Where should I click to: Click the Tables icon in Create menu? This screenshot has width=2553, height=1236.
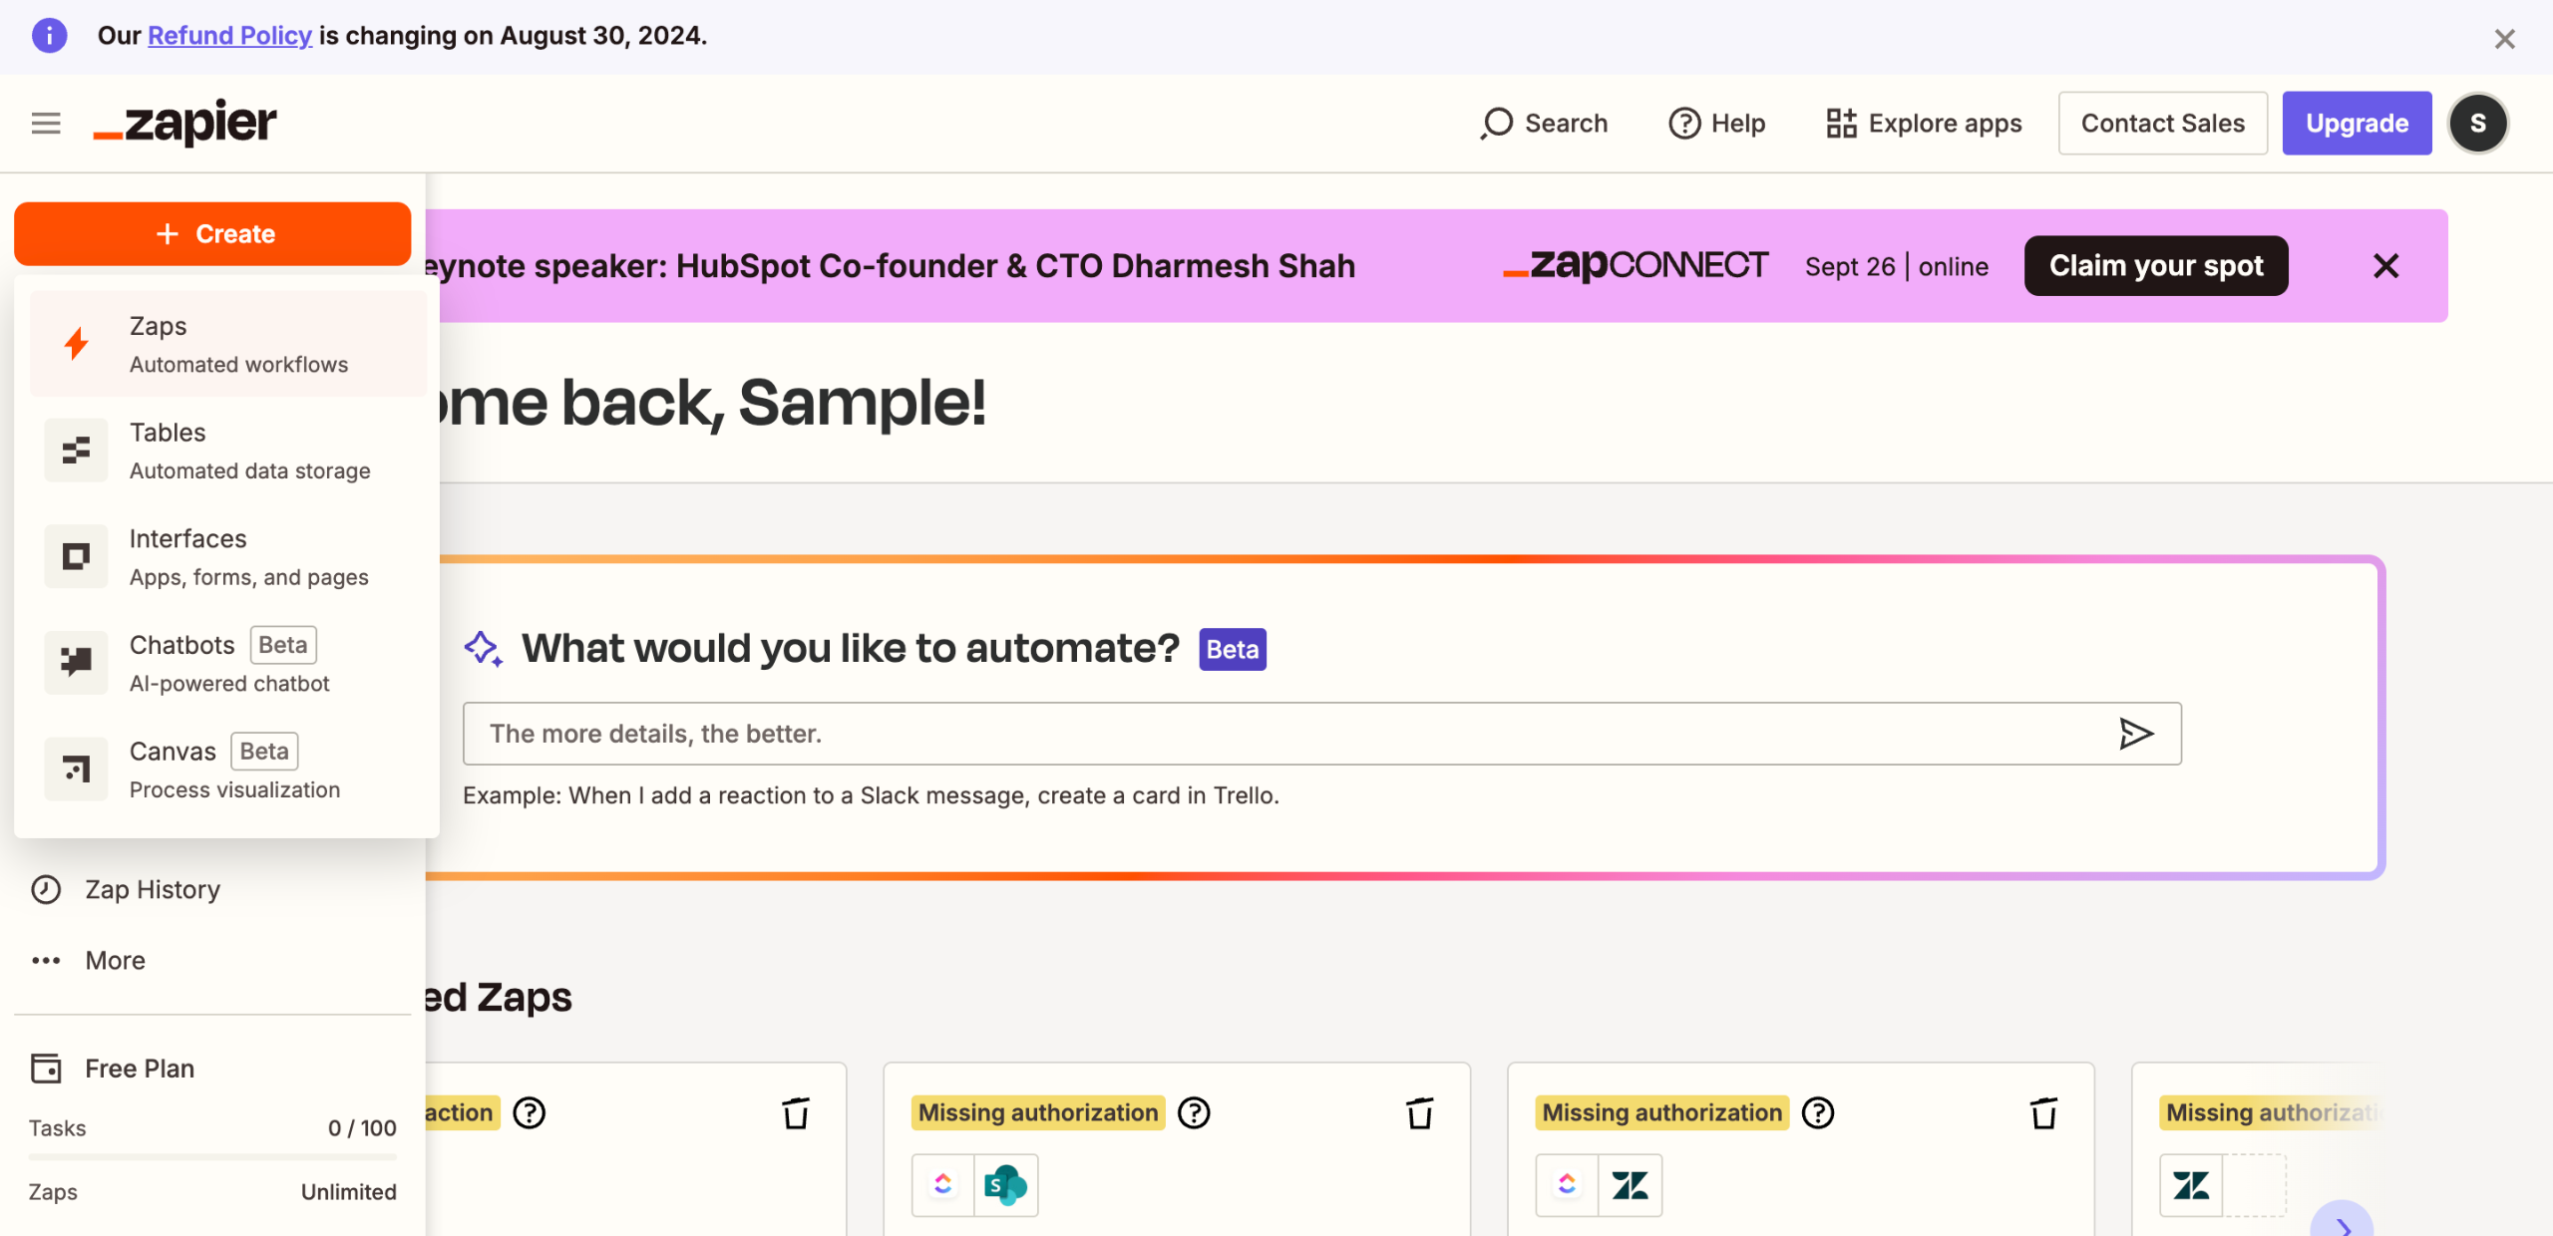click(x=76, y=451)
